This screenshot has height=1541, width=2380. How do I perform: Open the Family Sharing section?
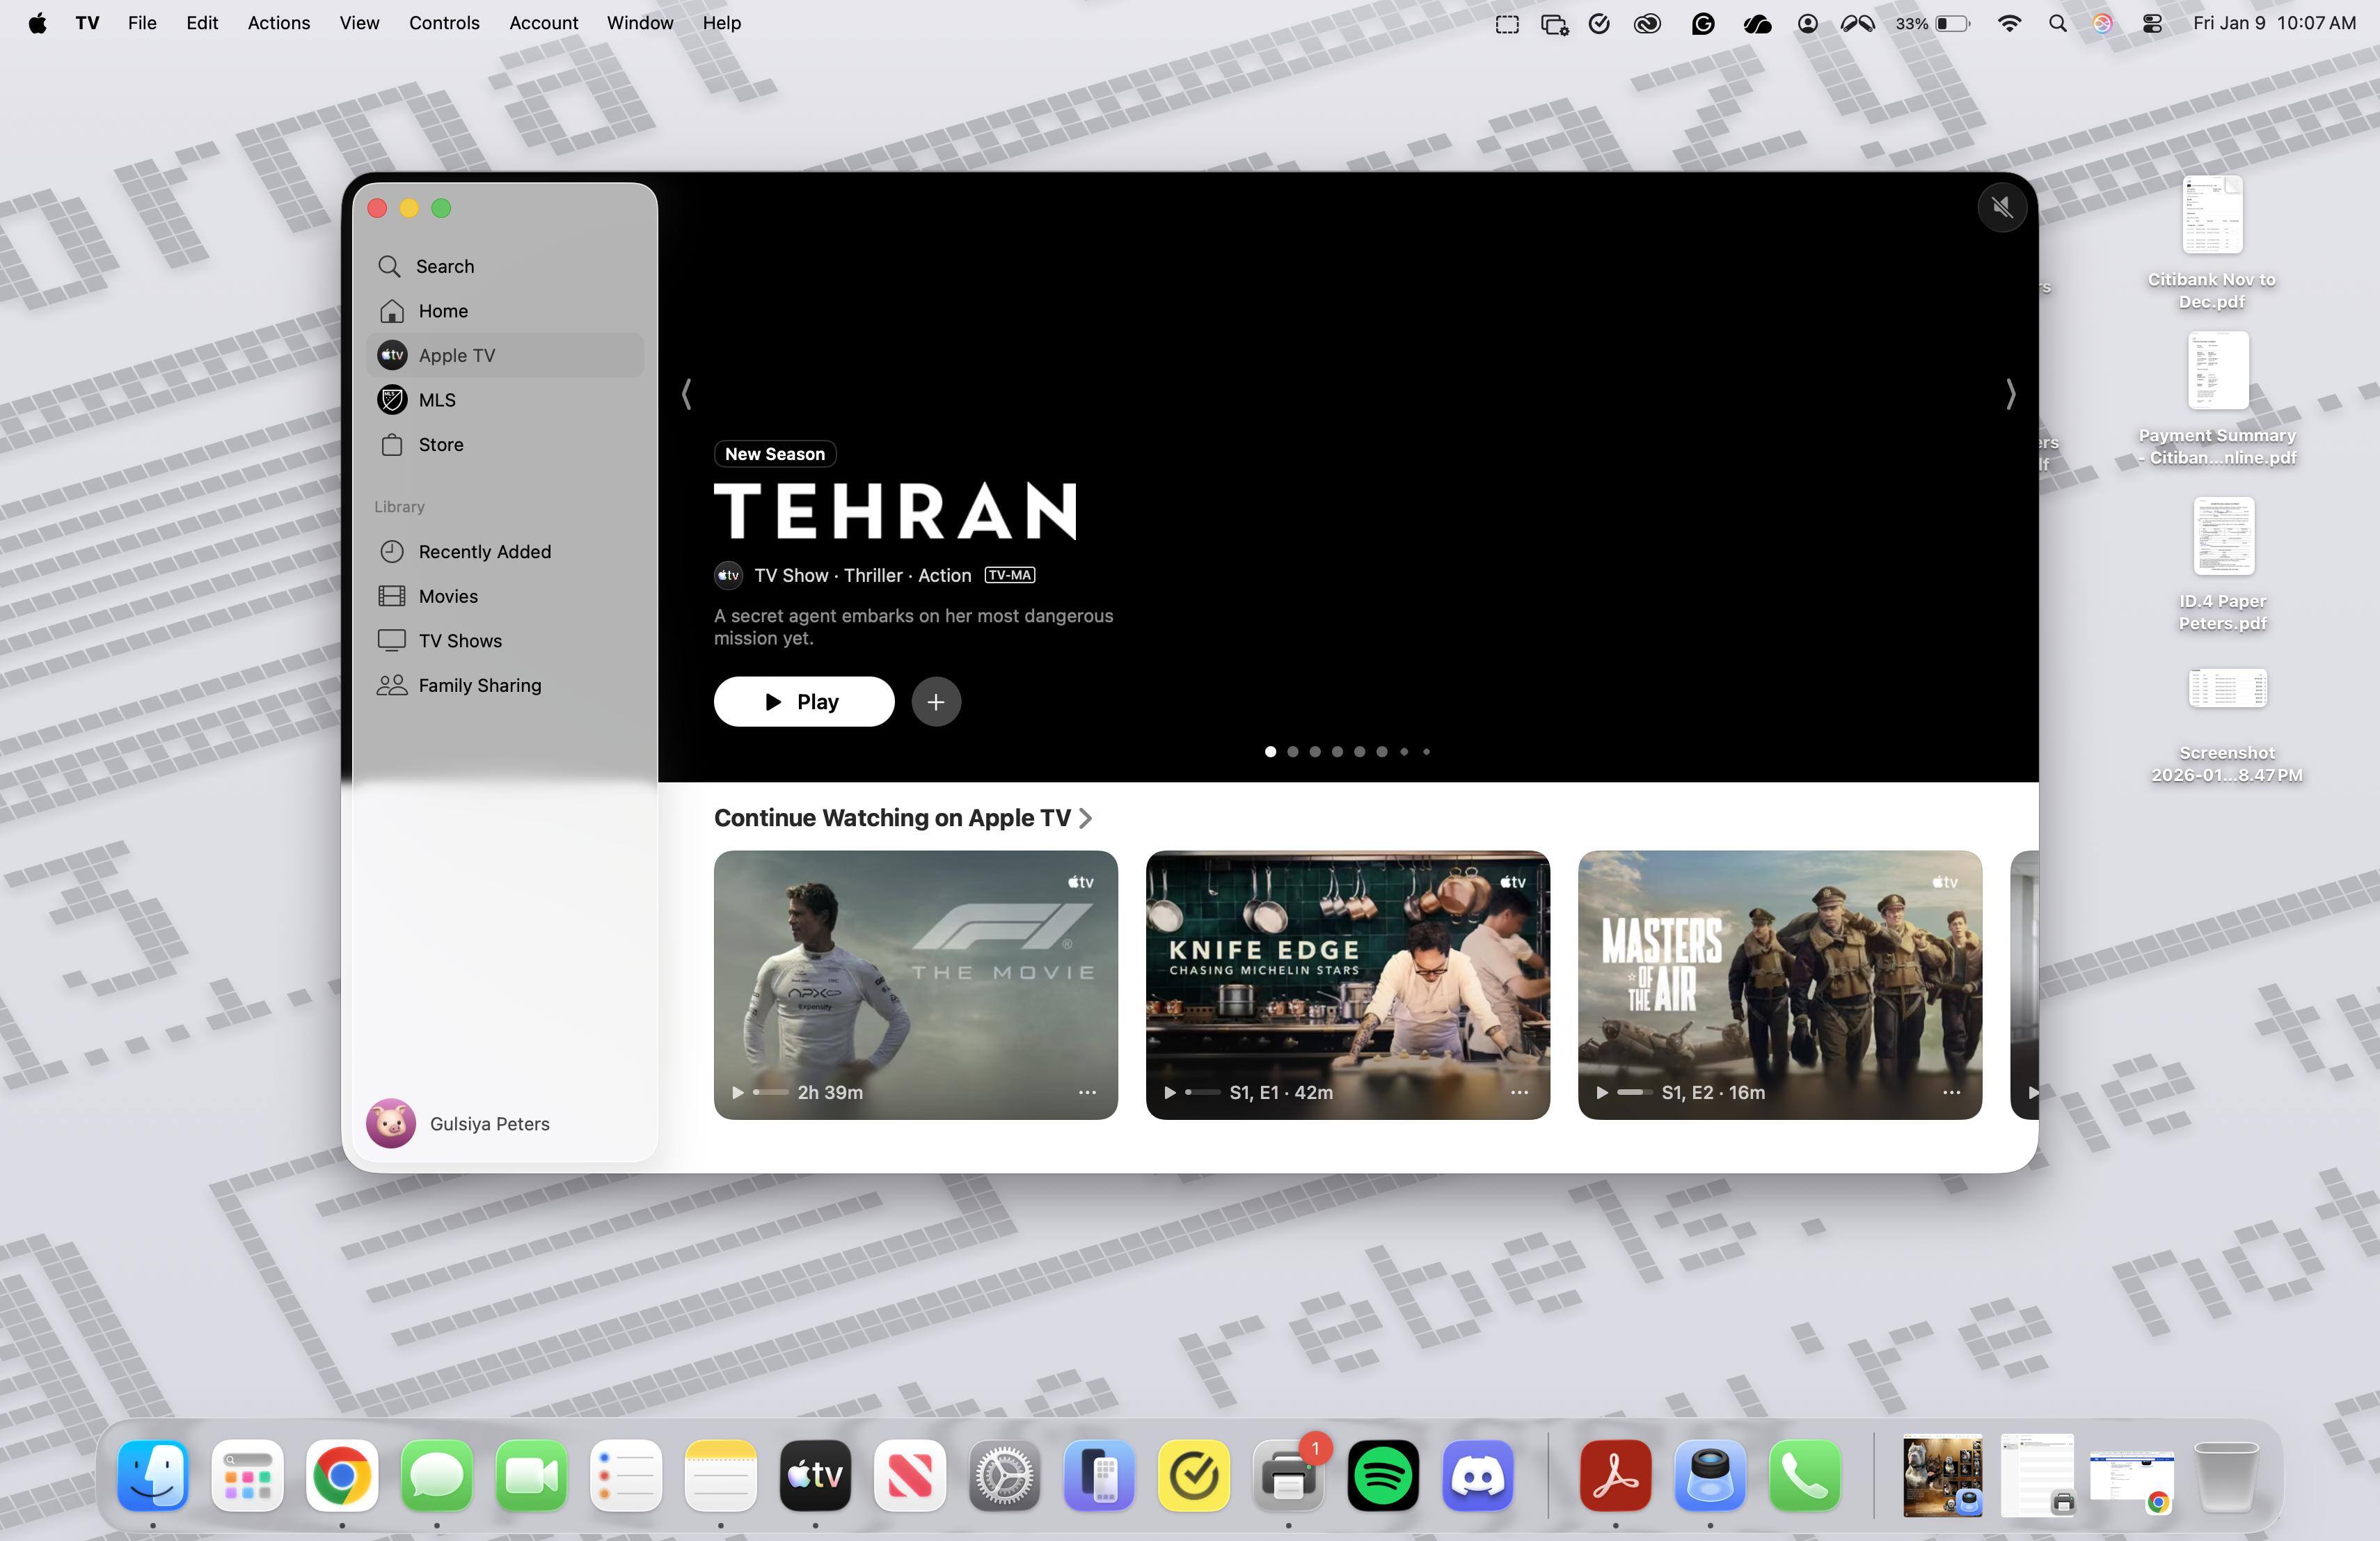[x=479, y=686]
